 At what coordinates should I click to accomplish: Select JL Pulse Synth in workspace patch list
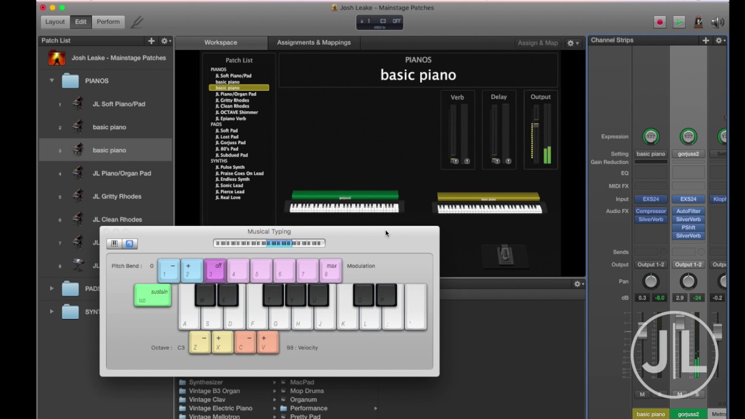click(230, 167)
